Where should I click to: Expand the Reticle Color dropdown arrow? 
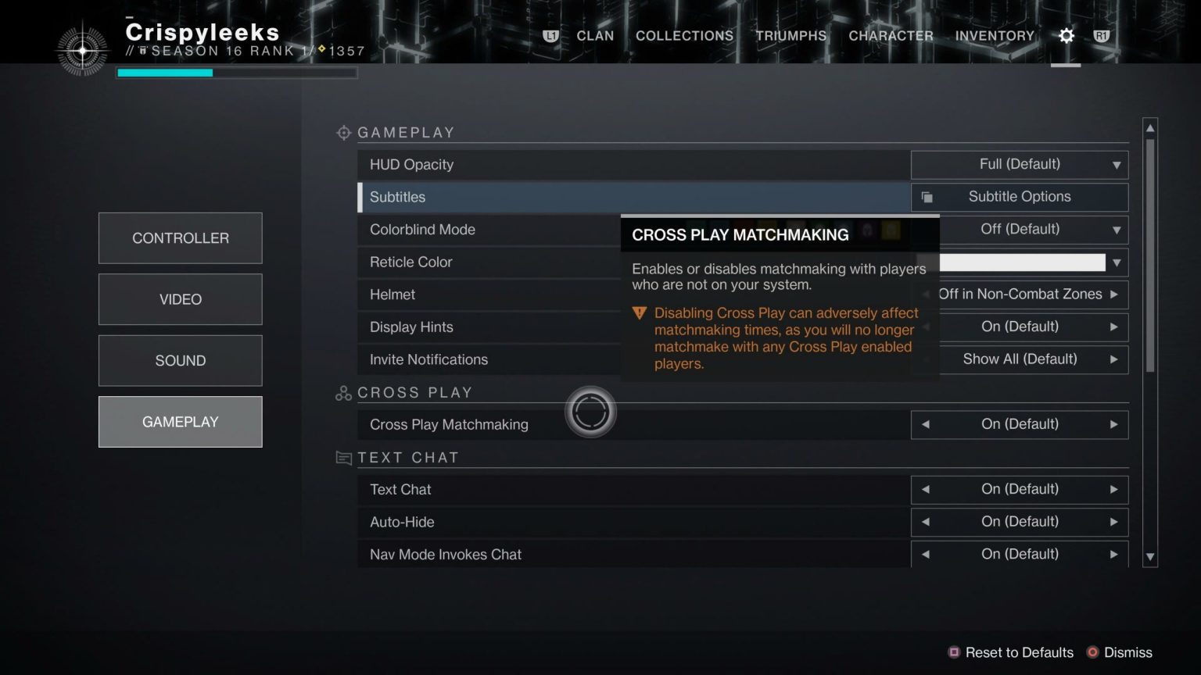click(x=1116, y=262)
